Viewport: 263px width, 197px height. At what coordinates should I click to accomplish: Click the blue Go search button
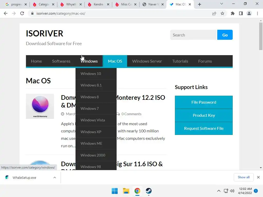coord(225,35)
